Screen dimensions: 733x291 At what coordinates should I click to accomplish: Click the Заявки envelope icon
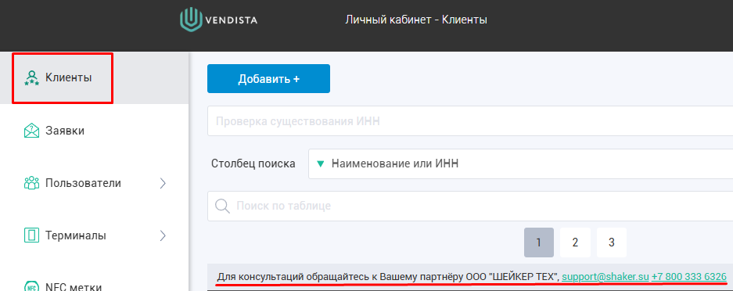[x=32, y=131]
